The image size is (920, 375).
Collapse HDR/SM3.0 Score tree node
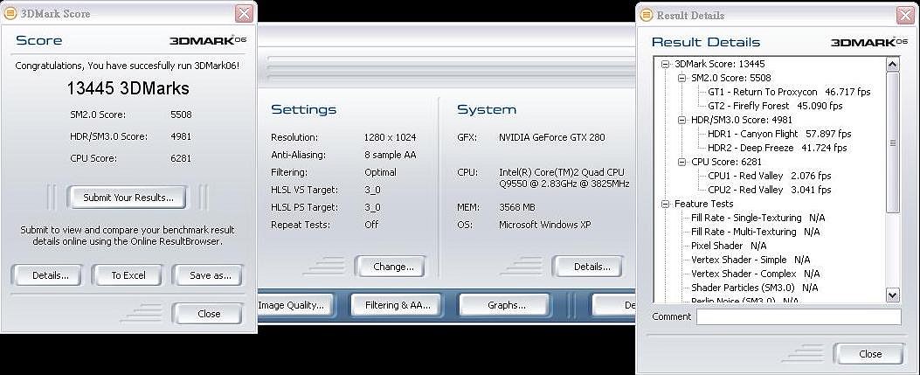coord(681,120)
